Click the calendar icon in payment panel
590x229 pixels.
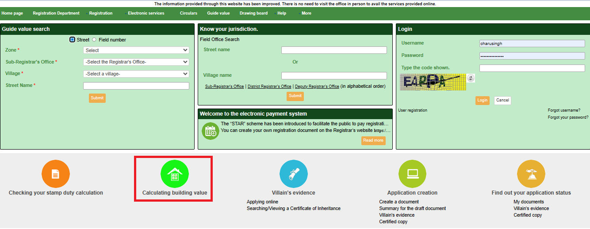point(210,131)
